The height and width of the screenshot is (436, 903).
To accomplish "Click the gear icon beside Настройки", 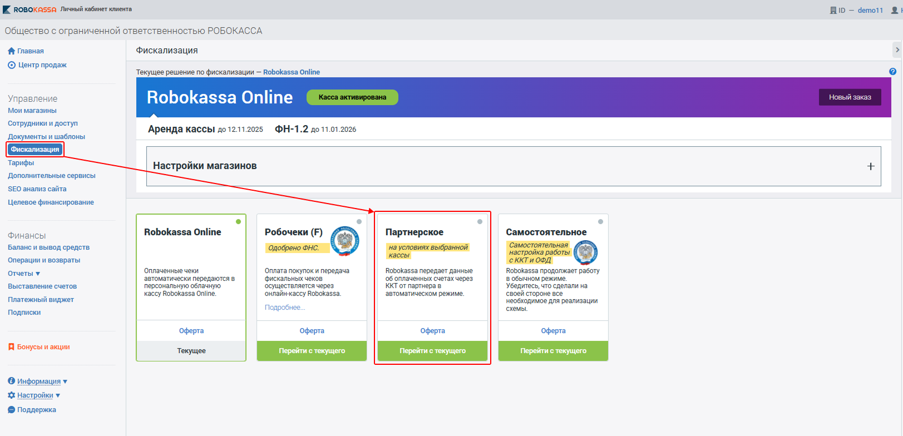I will (11, 395).
